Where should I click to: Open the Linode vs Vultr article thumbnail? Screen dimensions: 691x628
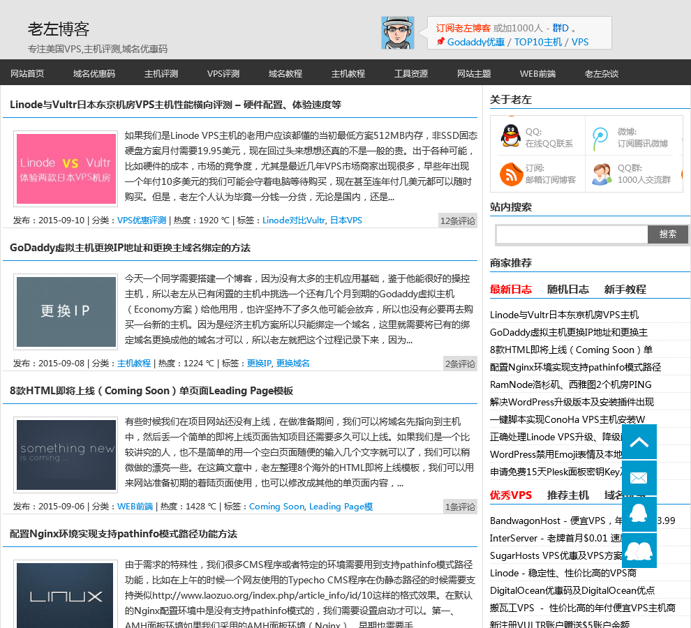pyautogui.click(x=66, y=169)
